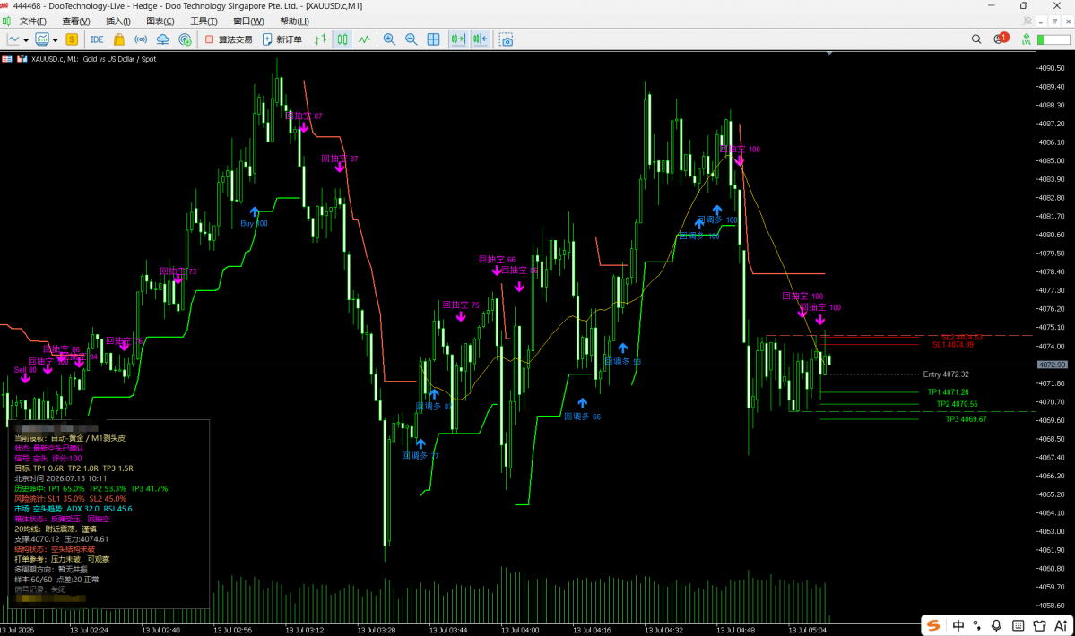Select the SL1 4074.09 level label
Image resolution: width=1075 pixels, height=636 pixels.
(x=952, y=344)
